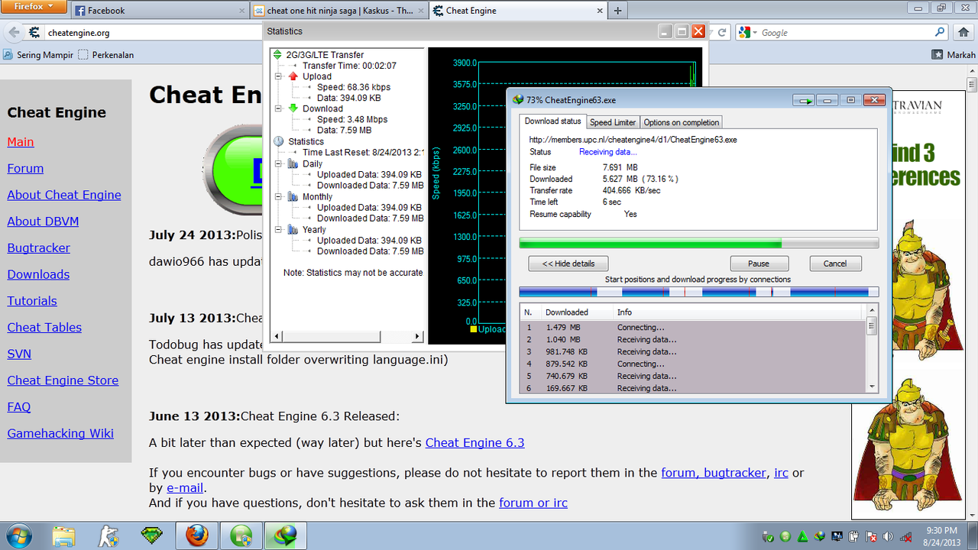Open the Markah bookmarks button
This screenshot has height=550, width=978.
pyautogui.click(x=954, y=55)
